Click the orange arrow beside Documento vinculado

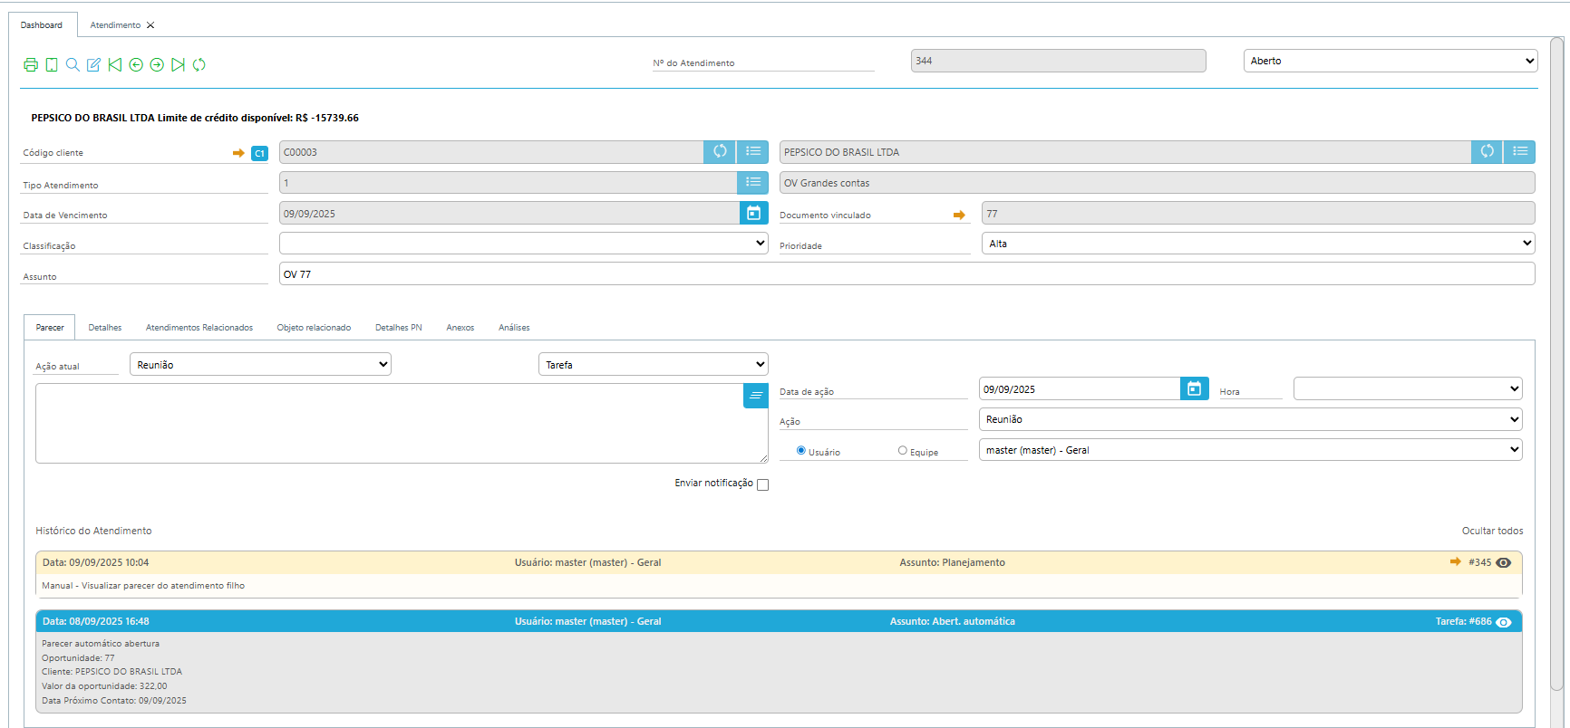pos(959,215)
